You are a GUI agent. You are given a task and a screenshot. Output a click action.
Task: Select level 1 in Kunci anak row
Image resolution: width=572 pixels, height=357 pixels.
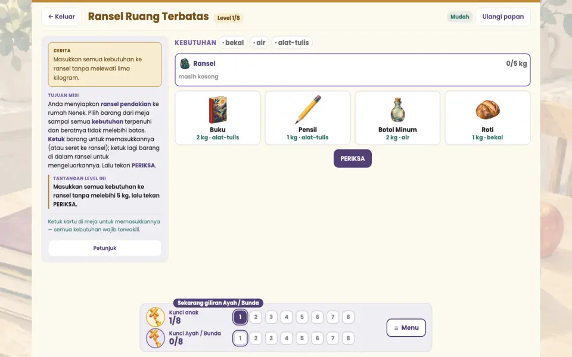(240, 317)
